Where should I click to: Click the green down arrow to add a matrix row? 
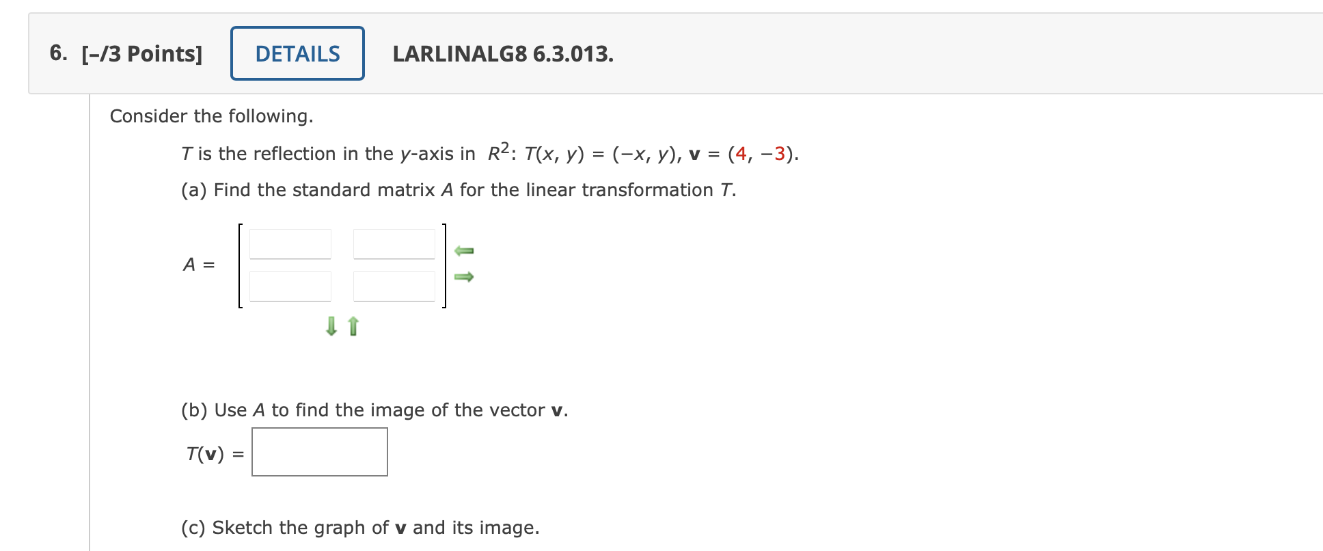(x=331, y=327)
